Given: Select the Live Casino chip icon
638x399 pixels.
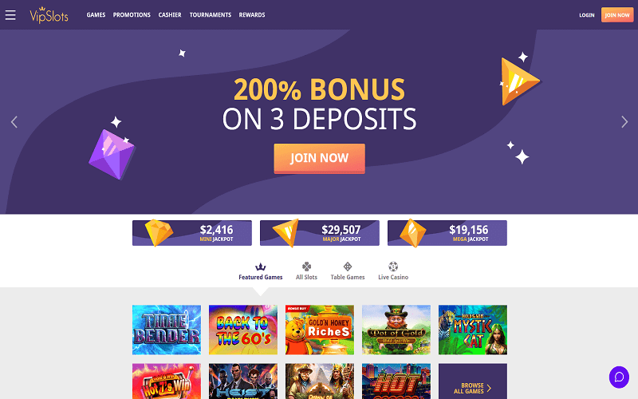Looking at the screenshot, I should pyautogui.click(x=393, y=267).
